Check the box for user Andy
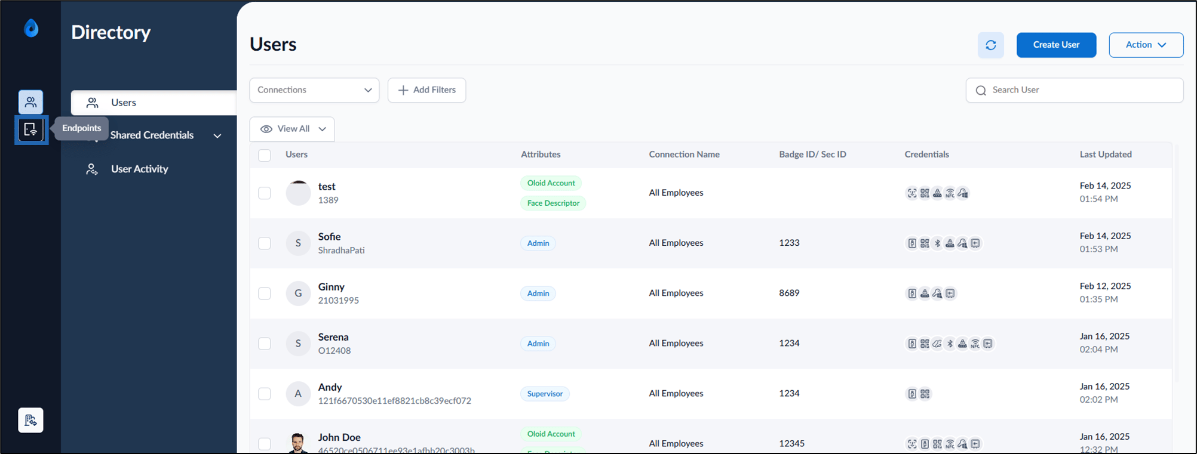The width and height of the screenshot is (1197, 454). 265,393
